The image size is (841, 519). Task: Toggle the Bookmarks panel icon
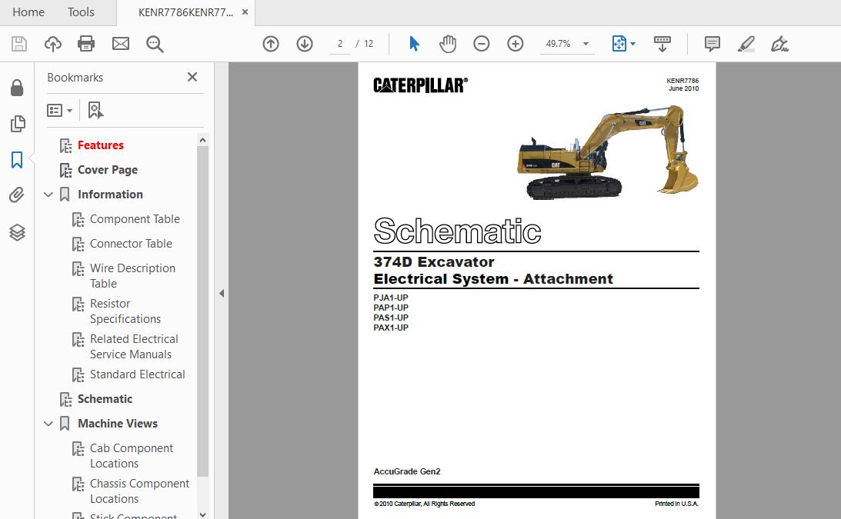pos(17,160)
